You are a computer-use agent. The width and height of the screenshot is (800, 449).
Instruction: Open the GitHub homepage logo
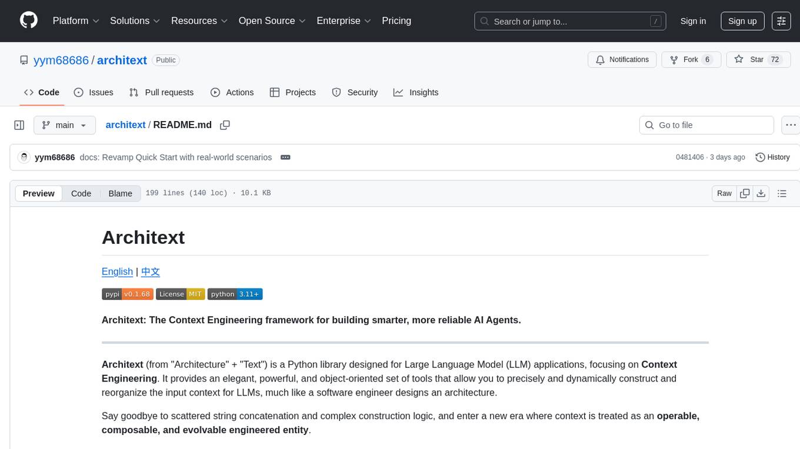[29, 21]
